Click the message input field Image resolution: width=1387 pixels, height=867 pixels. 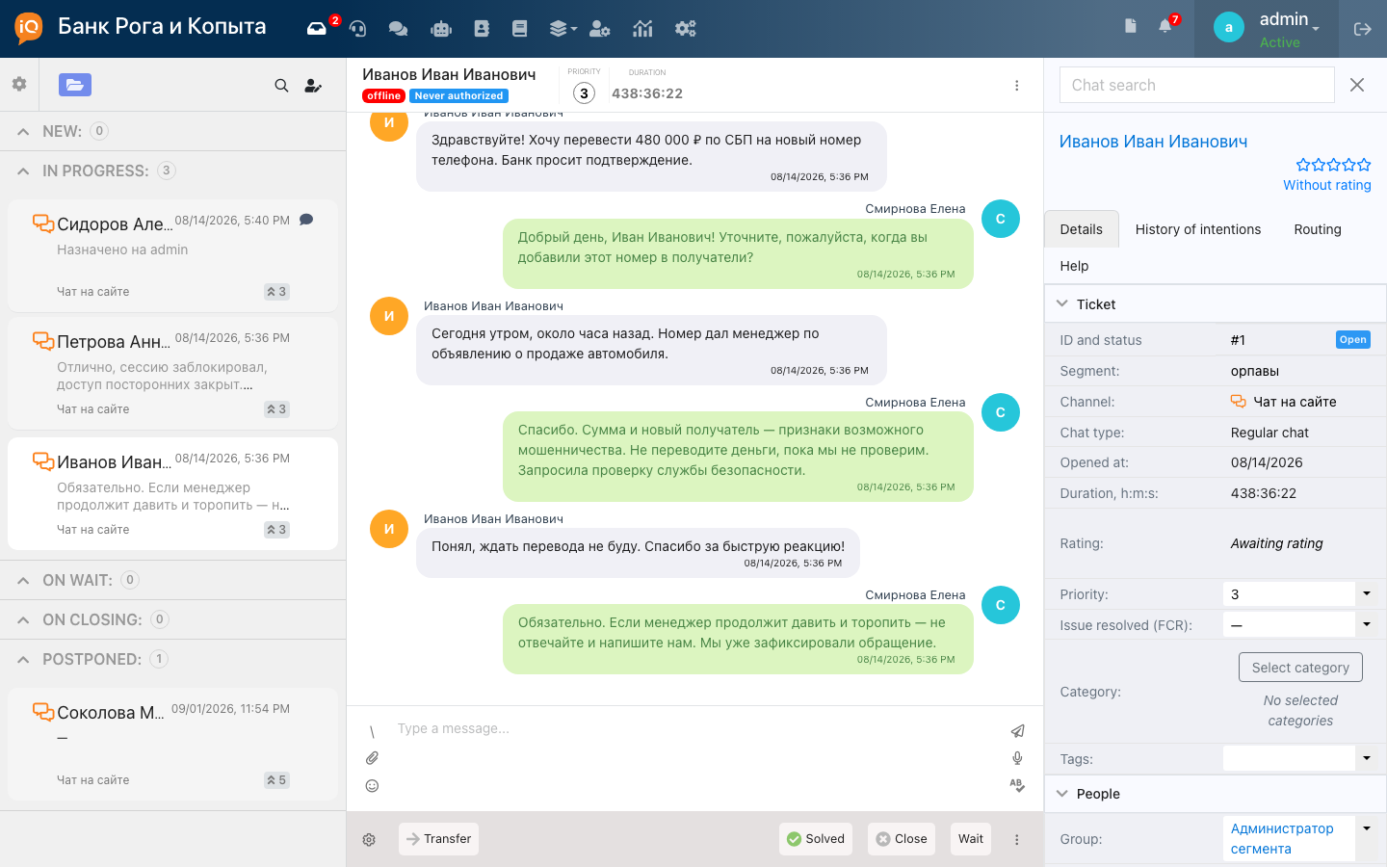(x=693, y=729)
